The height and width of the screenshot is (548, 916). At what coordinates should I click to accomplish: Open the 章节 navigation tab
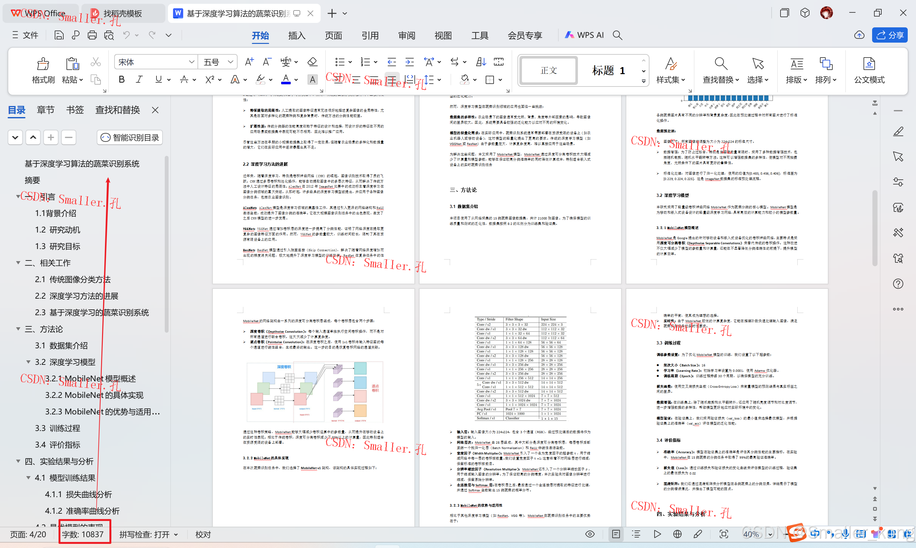coord(45,110)
